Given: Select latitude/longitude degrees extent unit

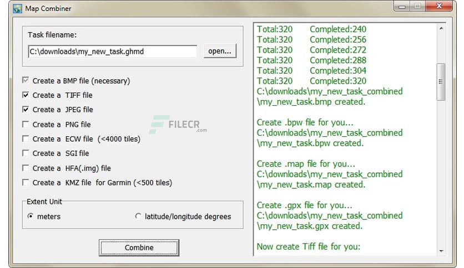Looking at the screenshot, I should pos(138,216).
